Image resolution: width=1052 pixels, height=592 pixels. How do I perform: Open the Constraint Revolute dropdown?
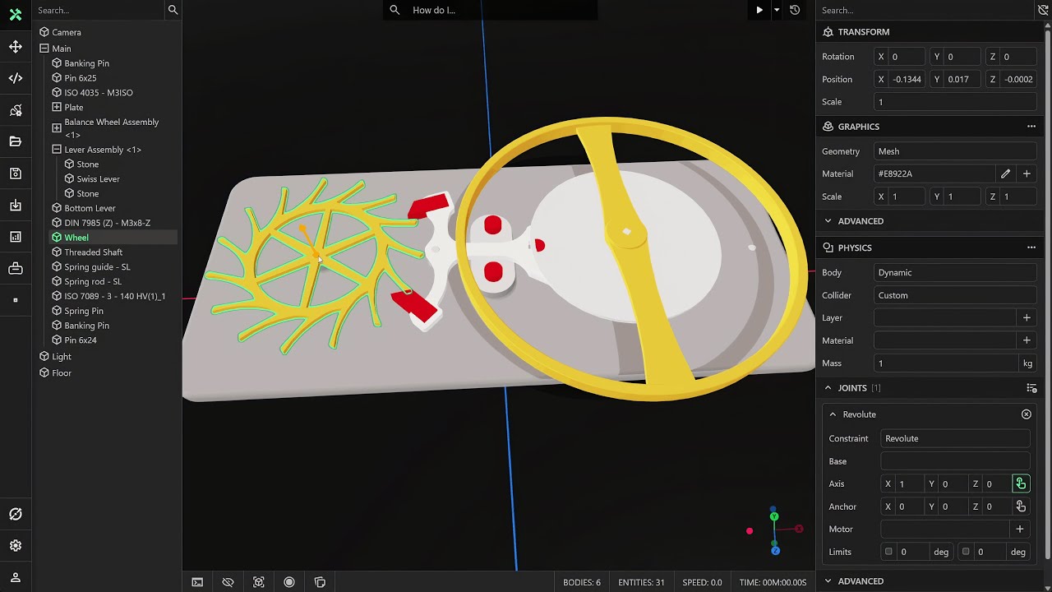pyautogui.click(x=955, y=438)
